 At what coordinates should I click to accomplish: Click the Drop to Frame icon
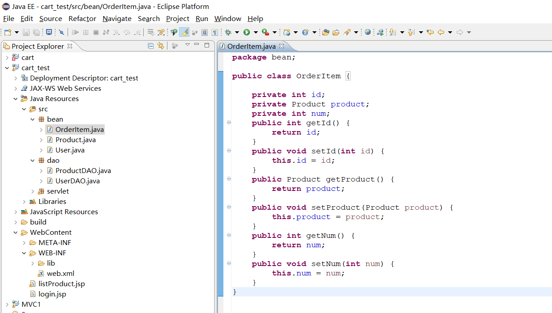click(150, 32)
